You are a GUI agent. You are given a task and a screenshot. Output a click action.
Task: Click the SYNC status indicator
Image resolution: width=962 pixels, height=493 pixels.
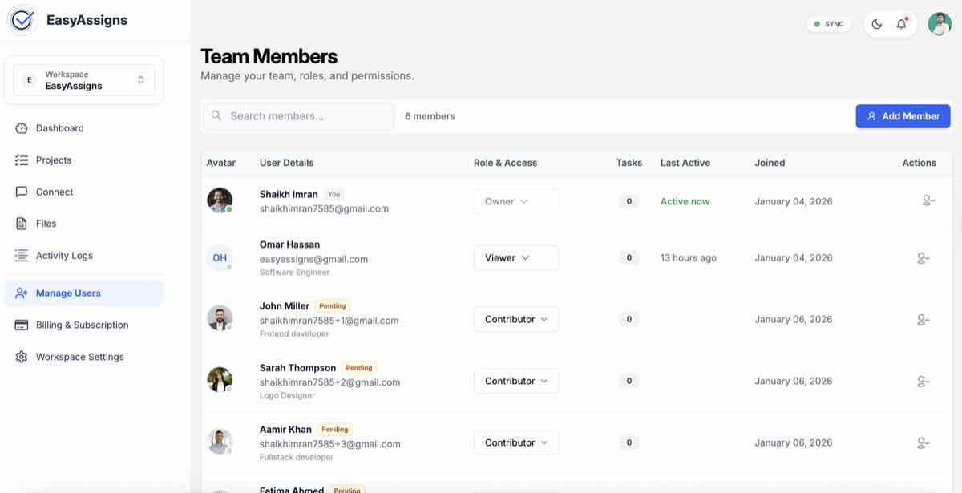pyautogui.click(x=829, y=23)
